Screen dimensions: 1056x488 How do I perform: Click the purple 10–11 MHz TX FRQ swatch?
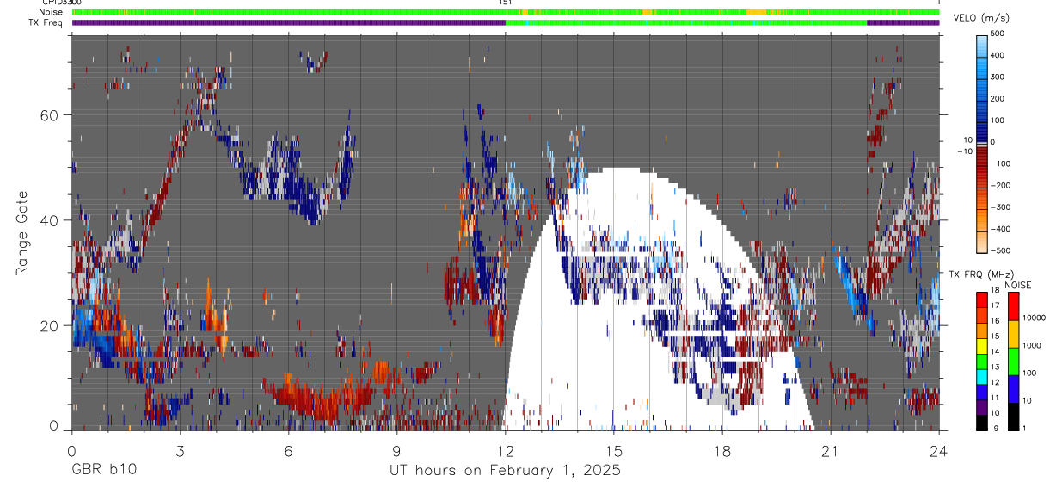[982, 408]
